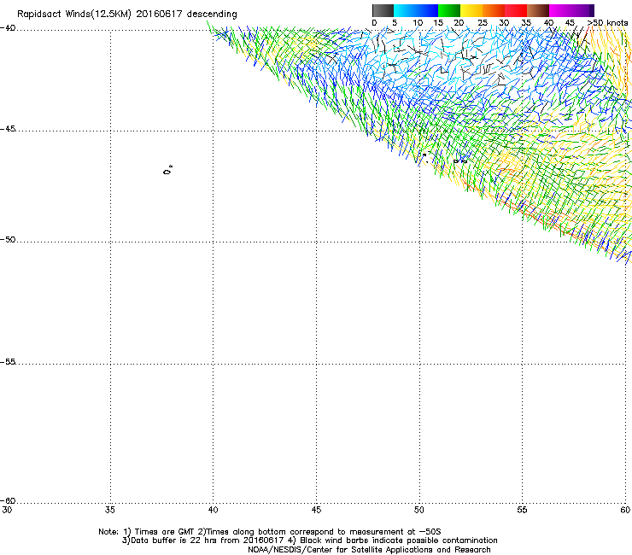
Task: Click the legend value 25 under color bar
Action: (x=483, y=23)
